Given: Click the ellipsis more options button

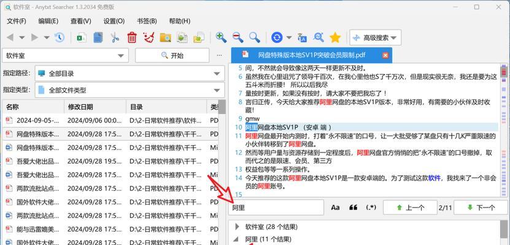Looking at the screenshot, I should point(220,56).
